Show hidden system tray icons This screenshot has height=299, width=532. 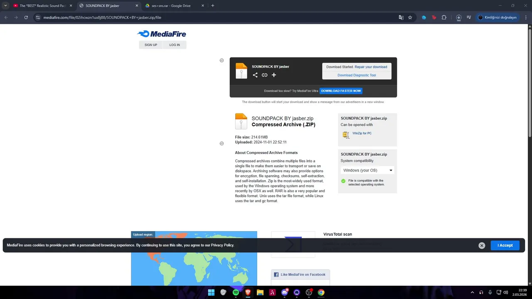pos(472,292)
